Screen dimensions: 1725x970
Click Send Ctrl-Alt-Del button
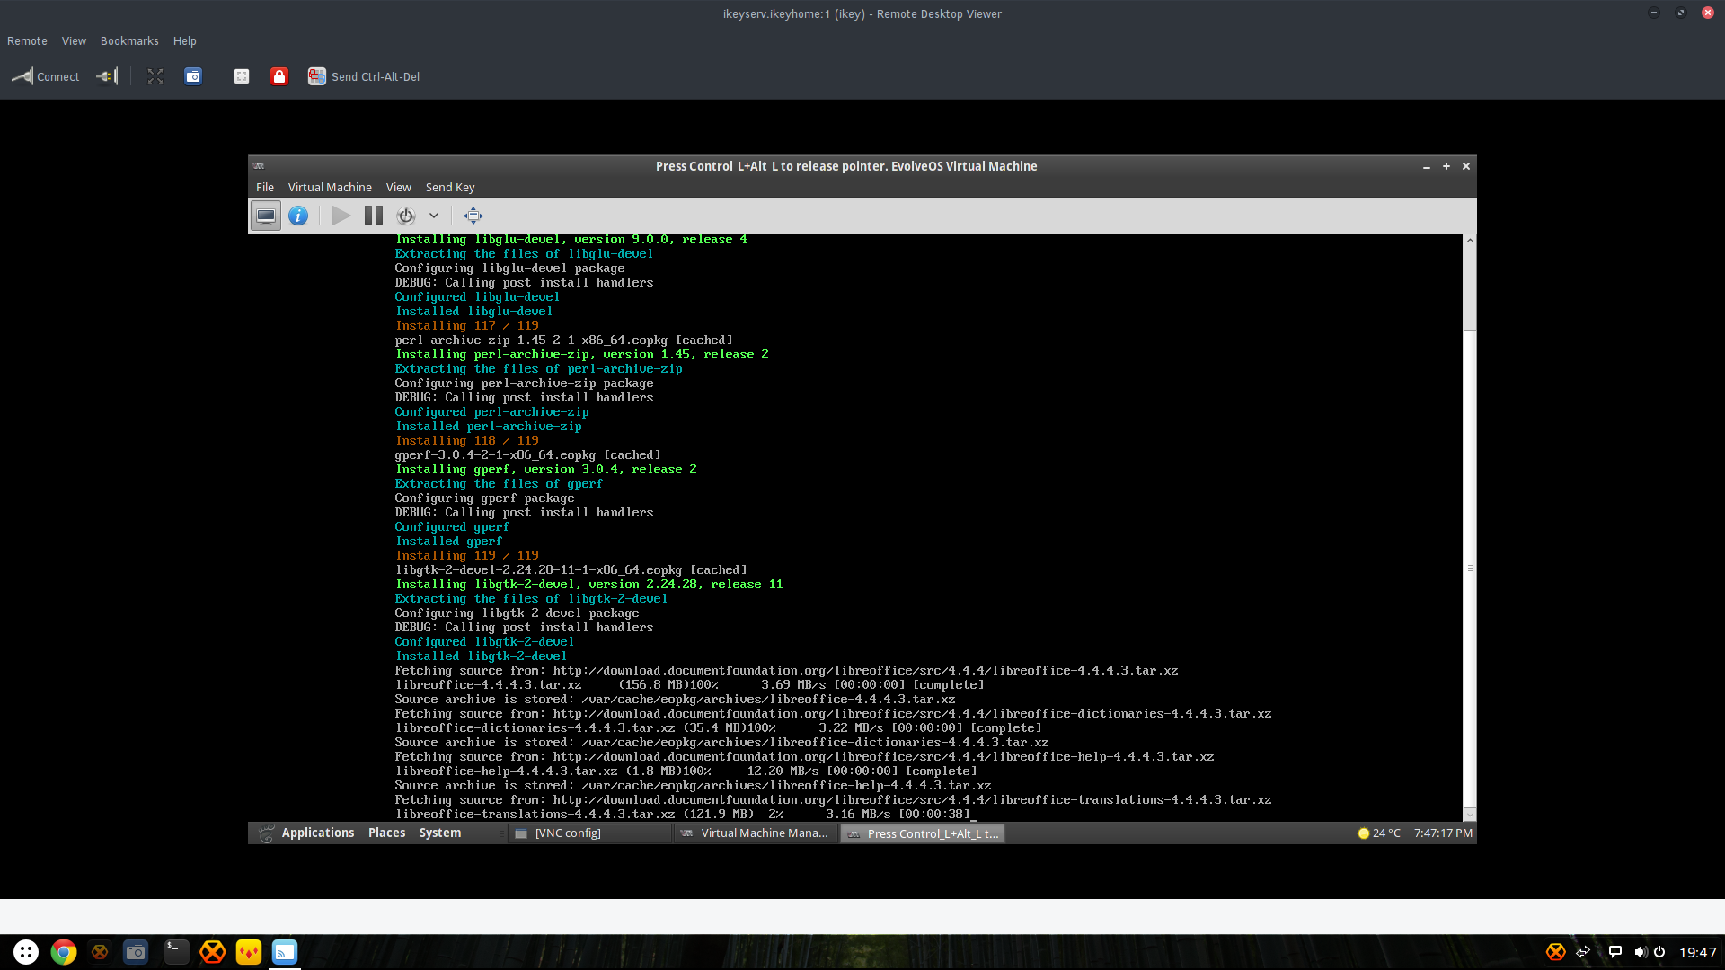pos(364,77)
